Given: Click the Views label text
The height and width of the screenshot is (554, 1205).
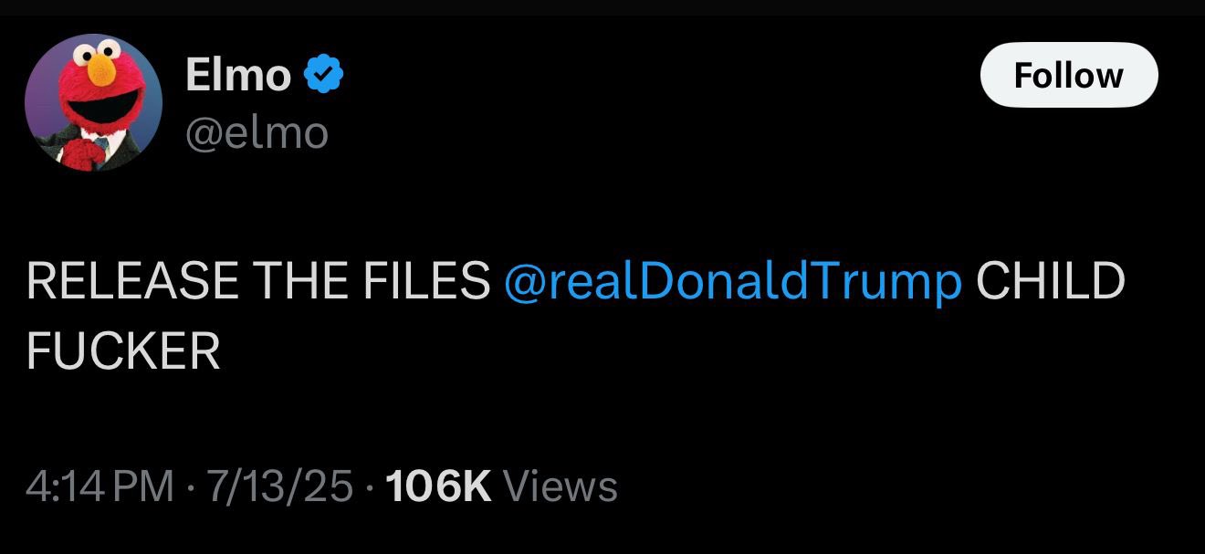Looking at the screenshot, I should (561, 486).
